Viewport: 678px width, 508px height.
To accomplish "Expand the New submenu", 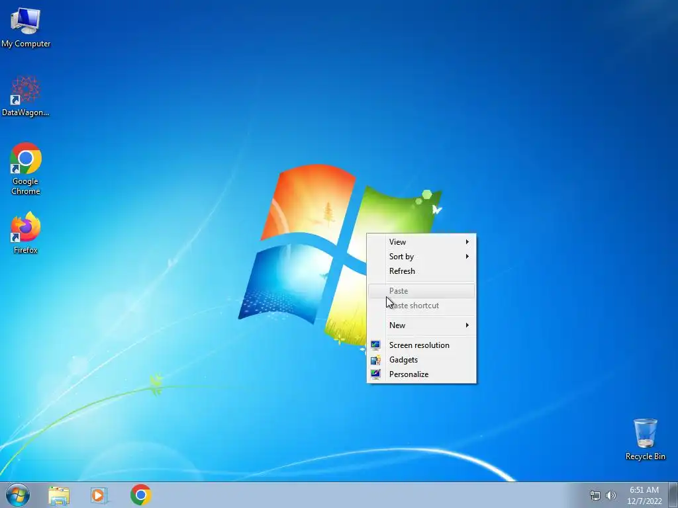I will pos(422,325).
